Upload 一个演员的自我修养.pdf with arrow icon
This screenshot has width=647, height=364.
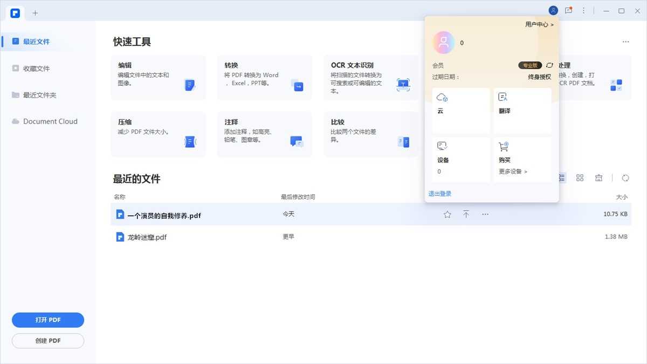point(466,215)
